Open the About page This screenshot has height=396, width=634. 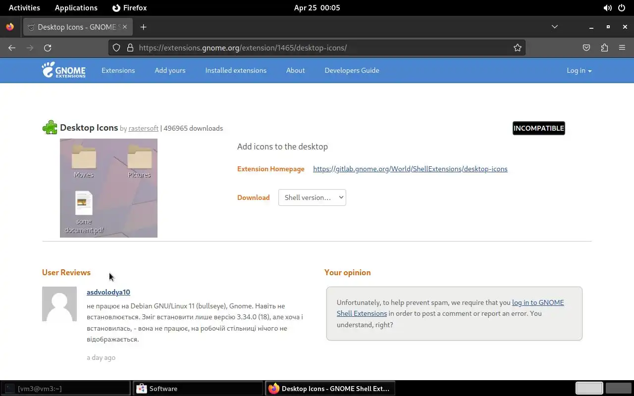tap(295, 70)
